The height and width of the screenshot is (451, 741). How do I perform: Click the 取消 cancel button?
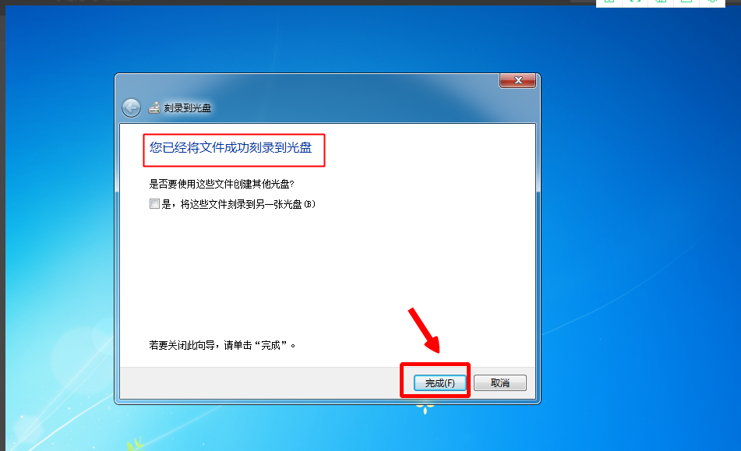(500, 382)
